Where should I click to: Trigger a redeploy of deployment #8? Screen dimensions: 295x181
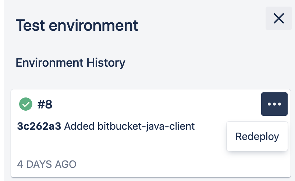(257, 137)
